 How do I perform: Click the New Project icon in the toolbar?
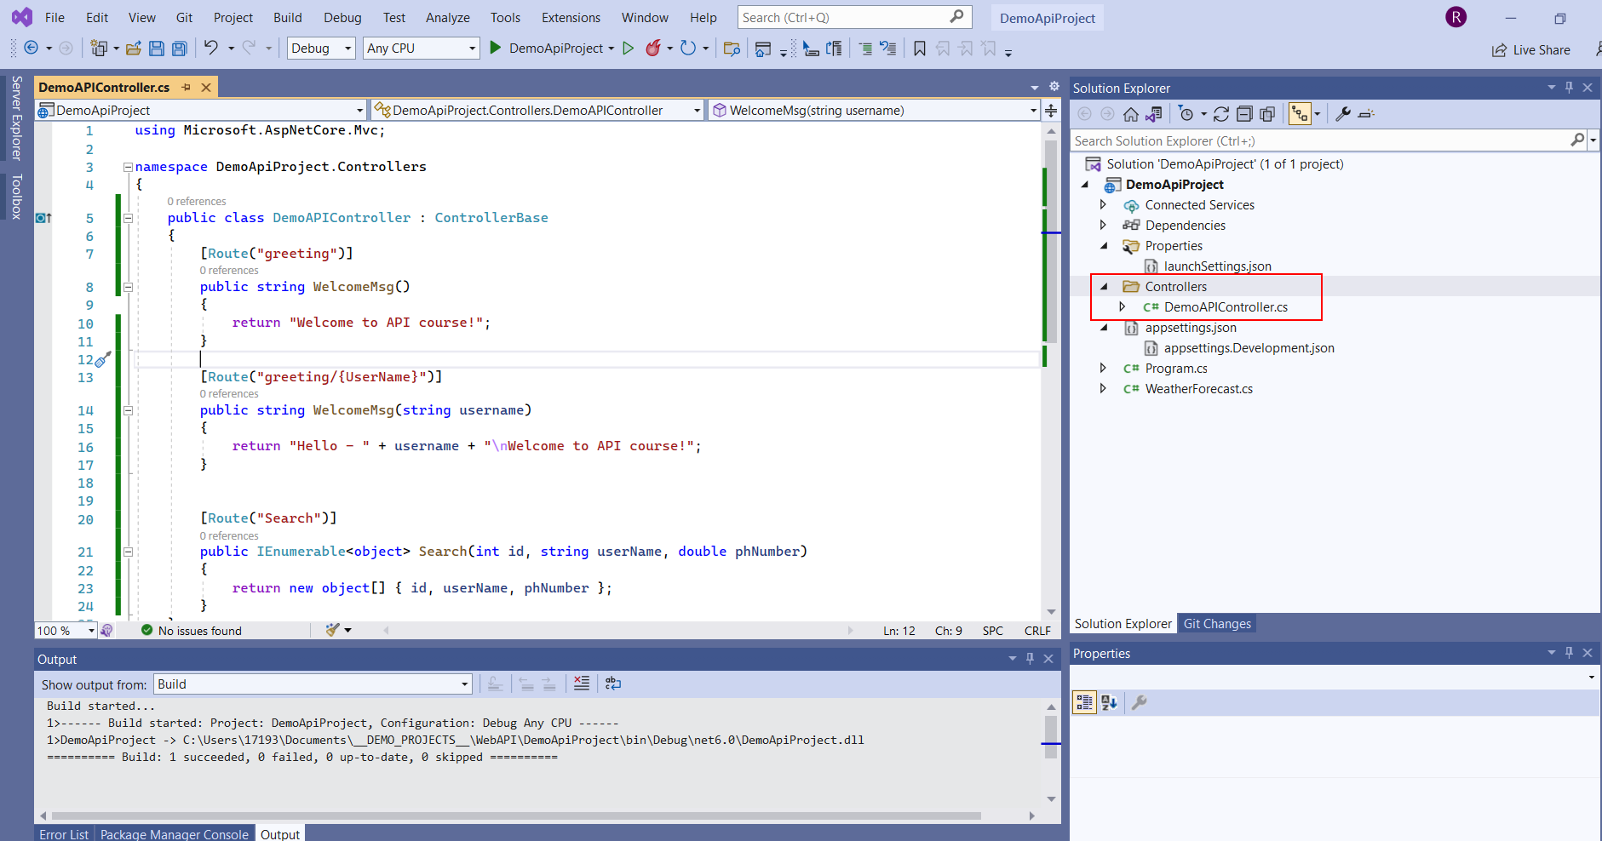[100, 49]
